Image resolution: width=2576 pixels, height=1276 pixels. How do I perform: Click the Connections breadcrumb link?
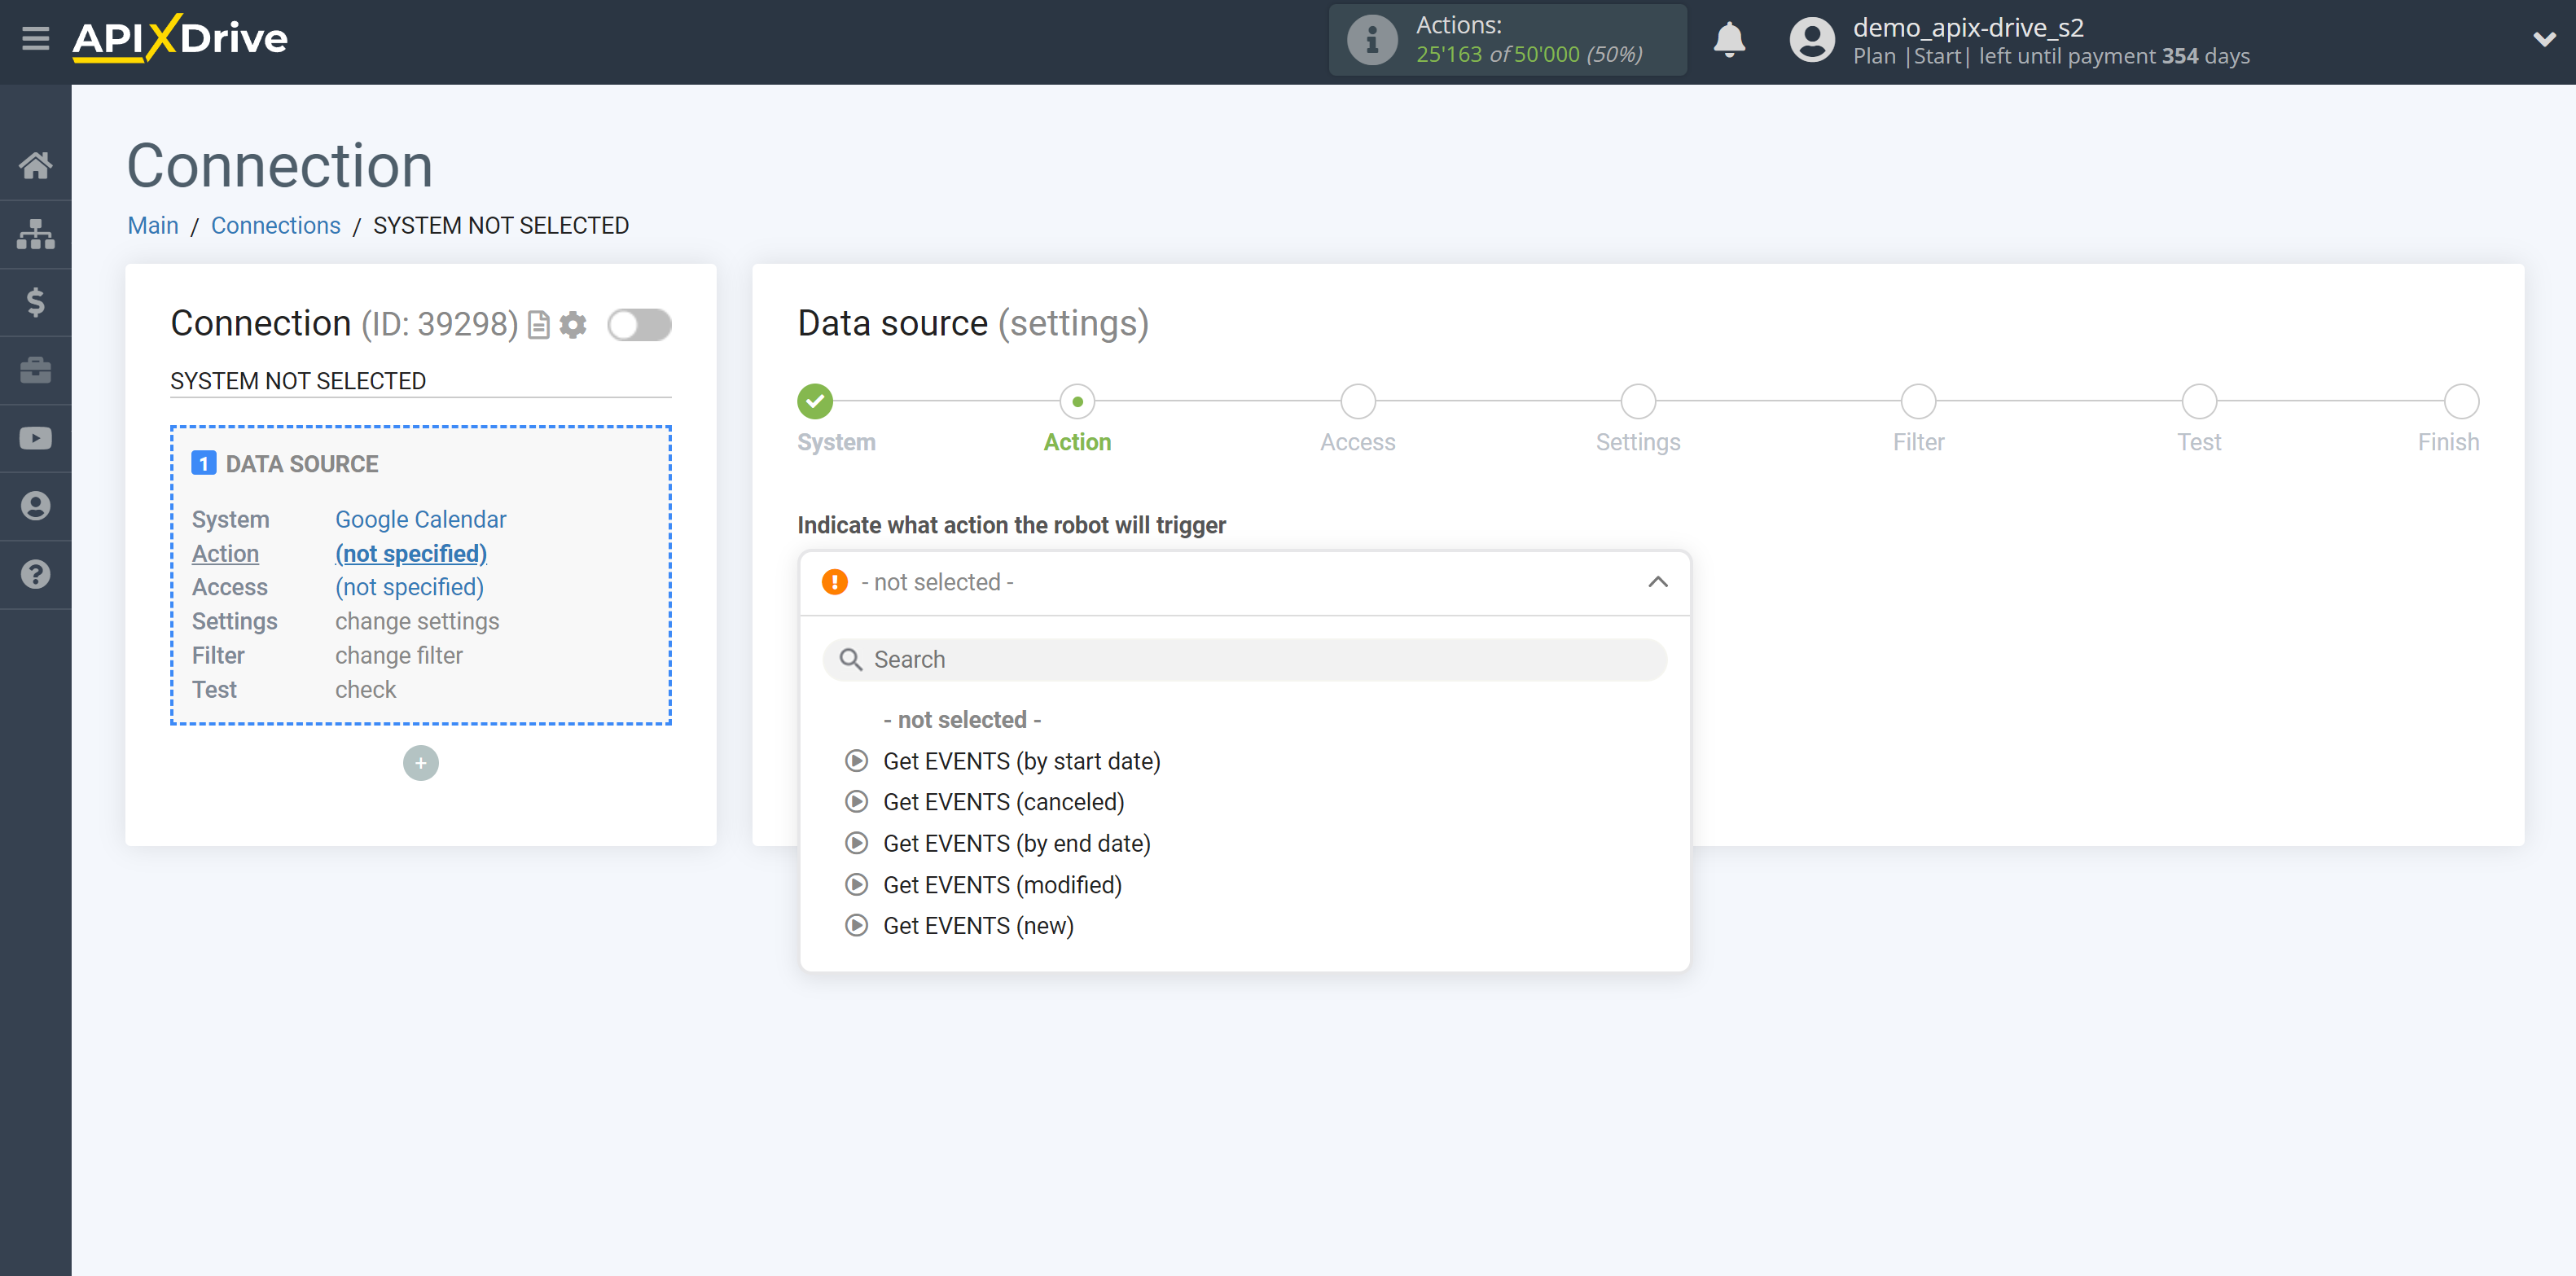pos(273,225)
